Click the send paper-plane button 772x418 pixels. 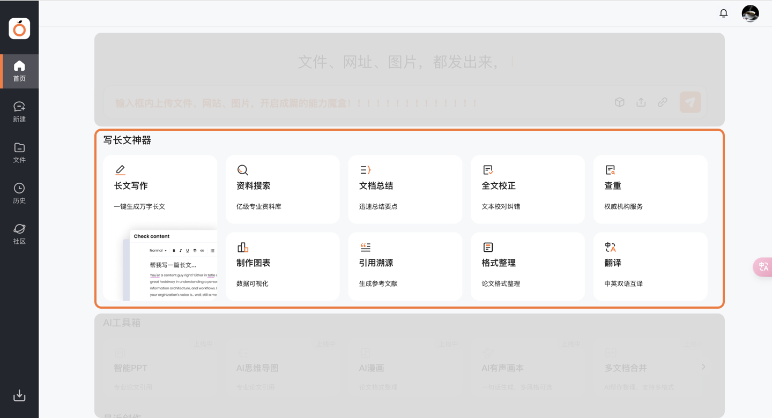(690, 102)
